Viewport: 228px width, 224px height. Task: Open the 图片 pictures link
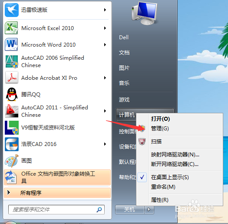click(x=124, y=68)
